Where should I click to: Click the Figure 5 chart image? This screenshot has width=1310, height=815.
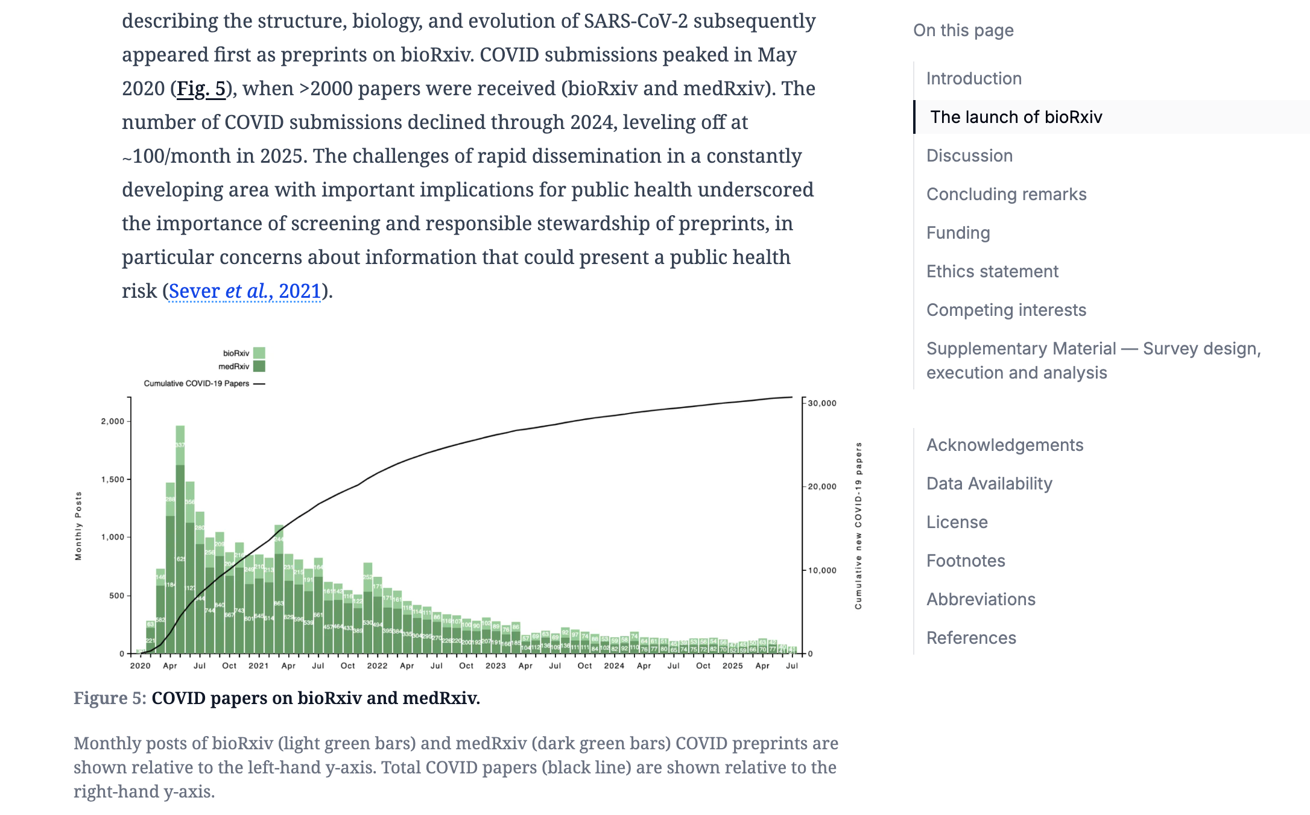point(469,508)
